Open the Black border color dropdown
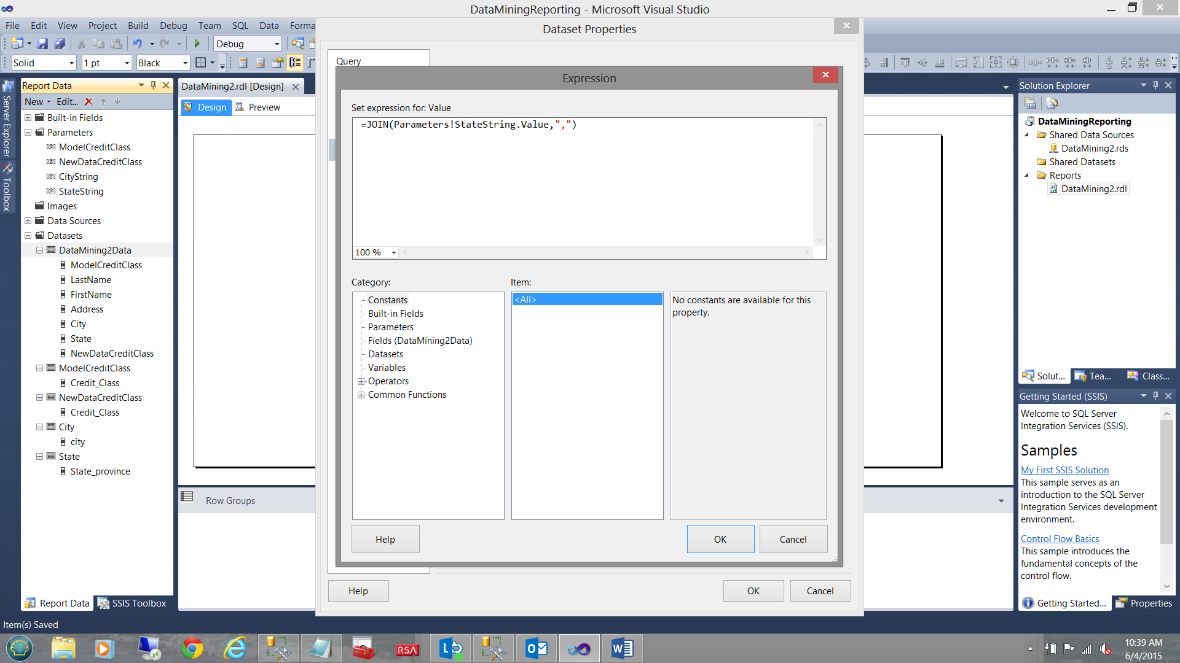Image resolution: width=1180 pixels, height=663 pixels. 185,63
